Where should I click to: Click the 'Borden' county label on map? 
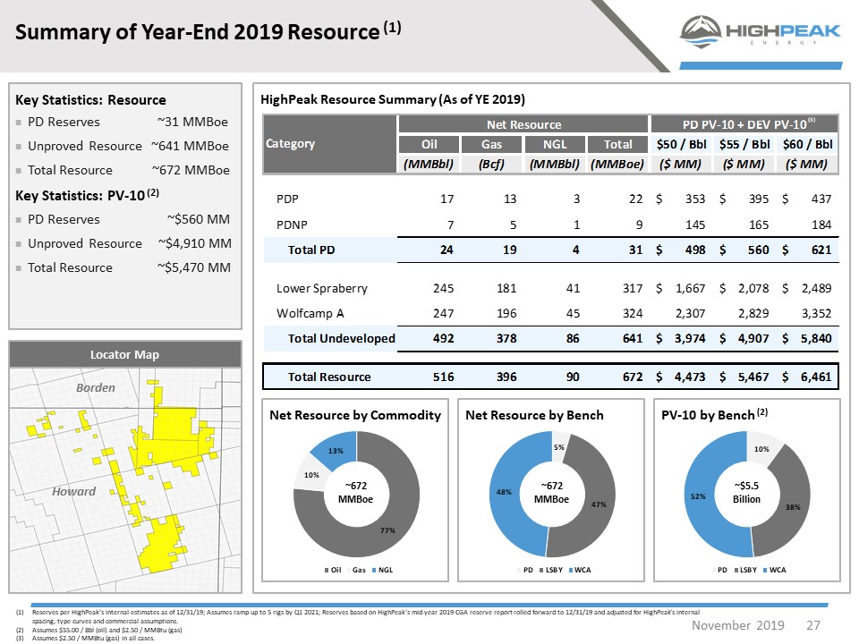(x=96, y=387)
